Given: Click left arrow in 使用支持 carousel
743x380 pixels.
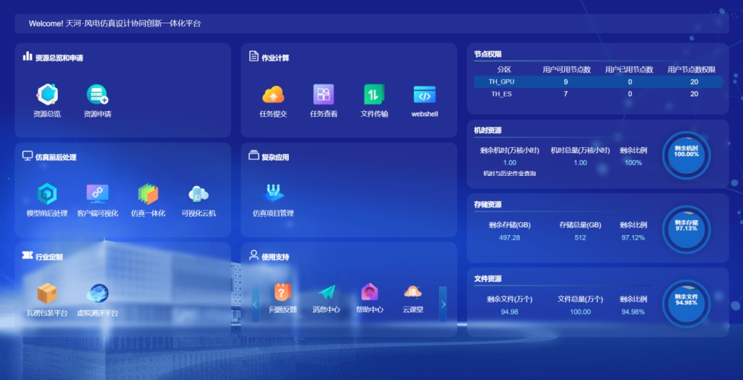Looking at the screenshot, I should (256, 304).
